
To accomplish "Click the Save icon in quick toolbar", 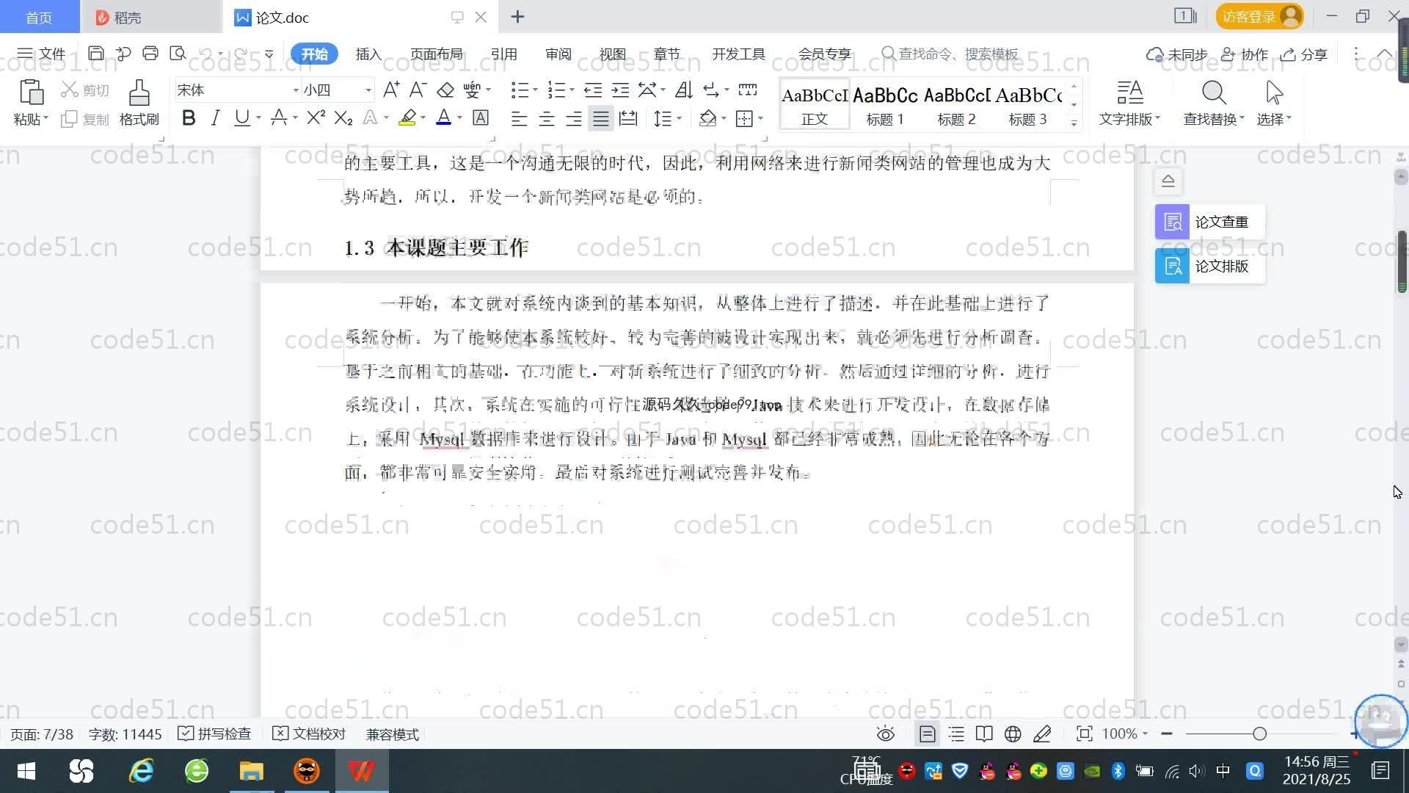I will coord(95,54).
